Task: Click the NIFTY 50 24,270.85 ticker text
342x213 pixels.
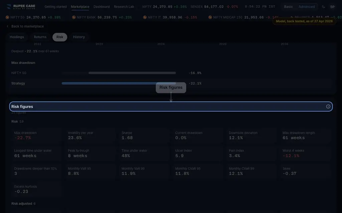Action: click(28, 17)
